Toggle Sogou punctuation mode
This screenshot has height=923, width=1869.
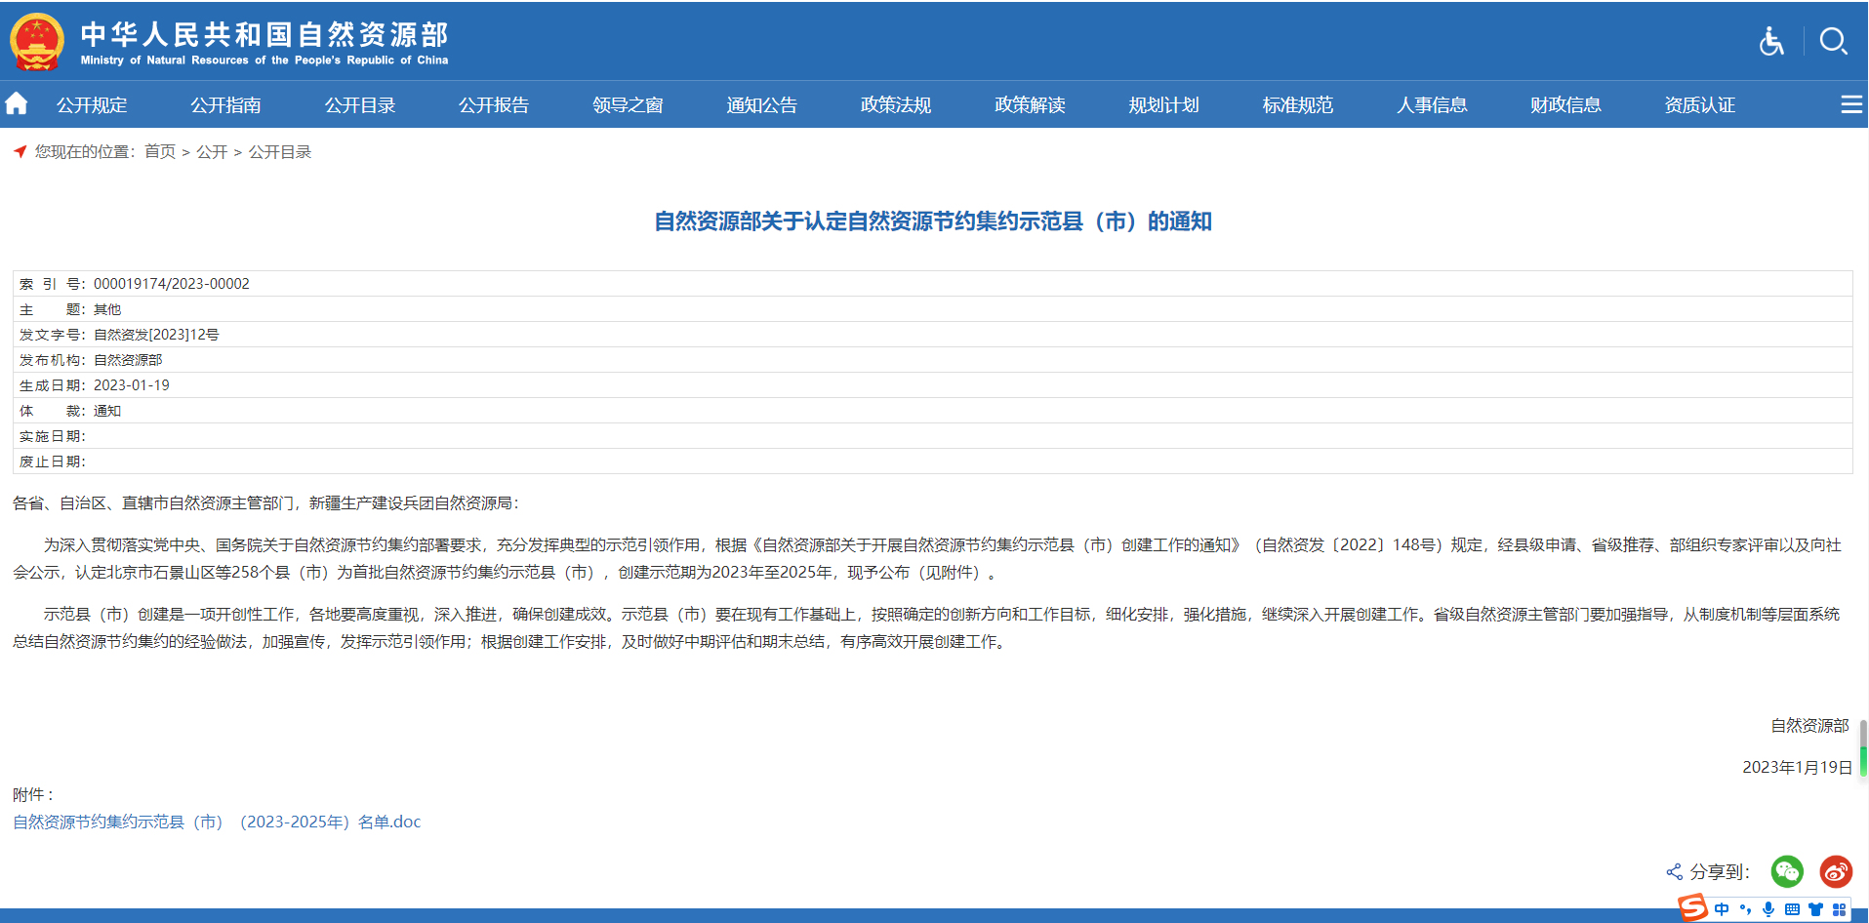click(x=1745, y=909)
